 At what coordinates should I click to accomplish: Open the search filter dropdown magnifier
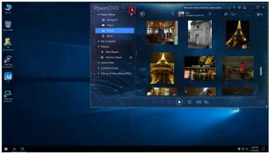click(x=233, y=14)
